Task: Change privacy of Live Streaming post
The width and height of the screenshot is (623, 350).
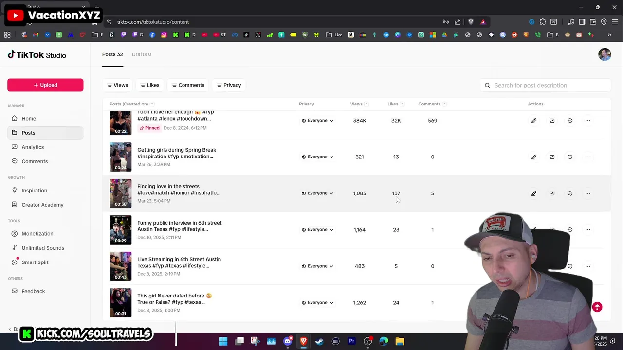Action: click(317, 266)
